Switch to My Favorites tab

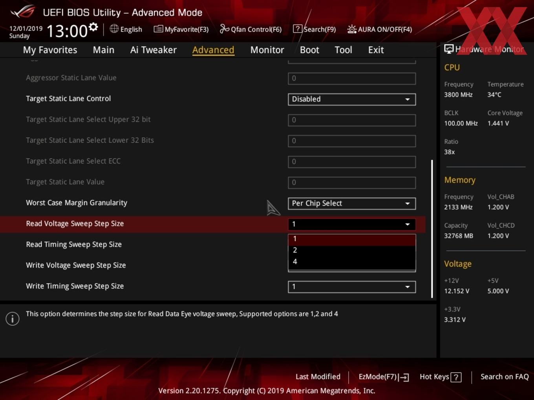[50, 50]
